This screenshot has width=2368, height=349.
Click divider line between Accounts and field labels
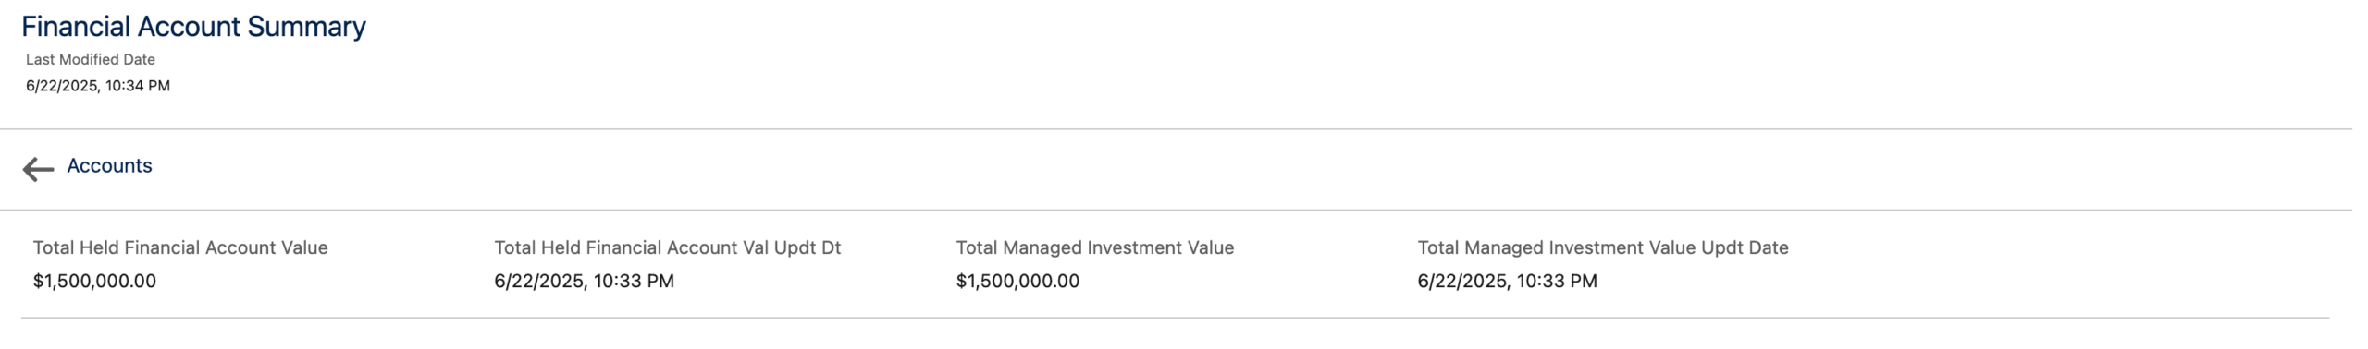click(x=1176, y=211)
